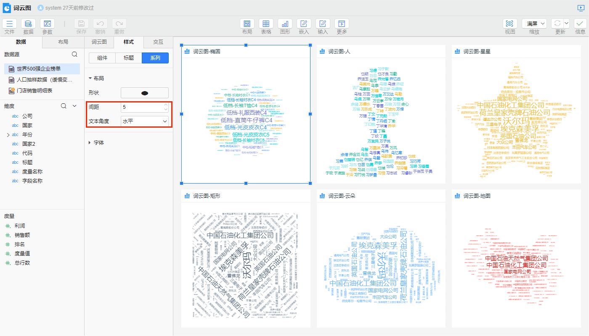Switch to the 系列 (Series) segmented option
Viewport: 589px width, 336px height.
coord(155,58)
